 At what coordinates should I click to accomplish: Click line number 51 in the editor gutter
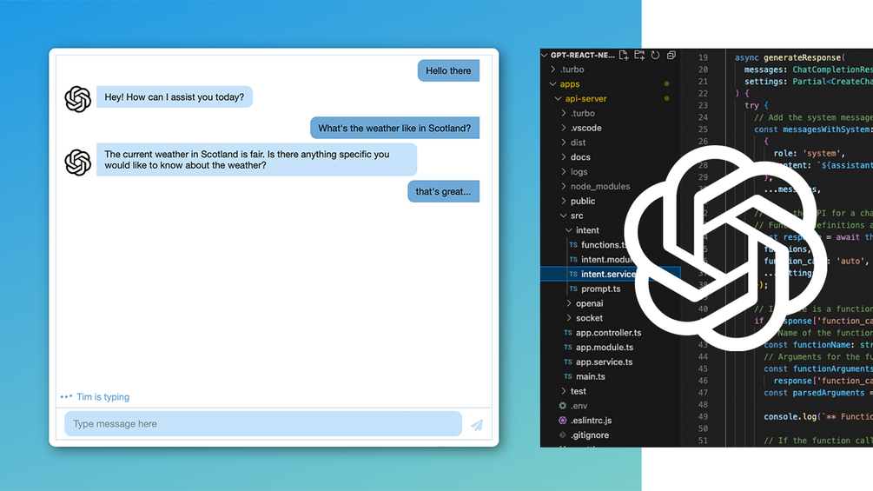(x=704, y=441)
